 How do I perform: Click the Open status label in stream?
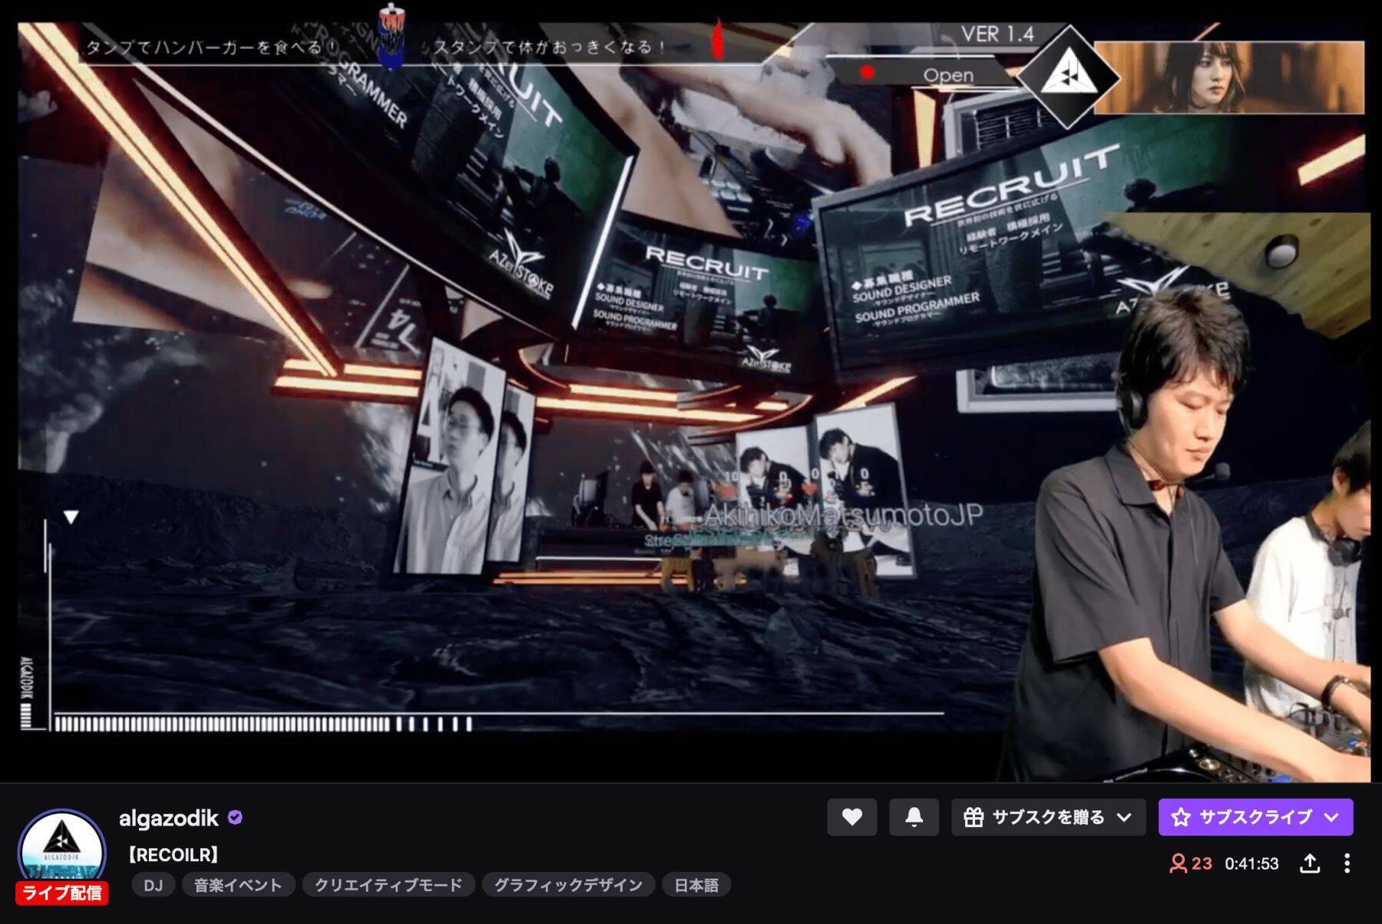coord(948,75)
